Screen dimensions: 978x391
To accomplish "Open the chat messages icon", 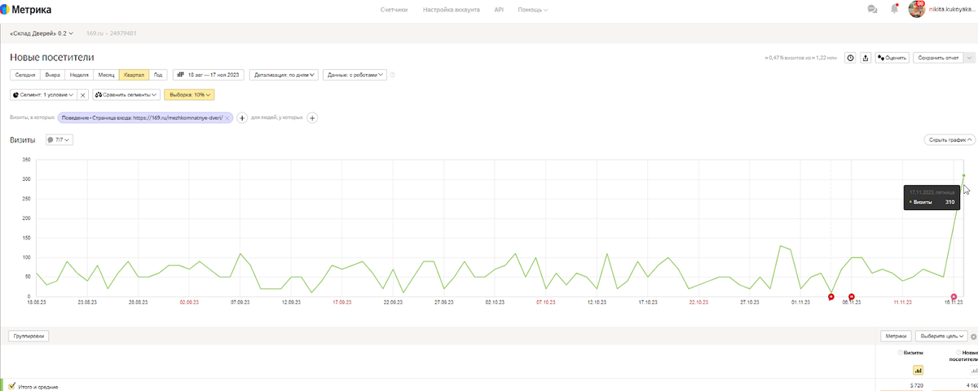I will click(x=872, y=10).
